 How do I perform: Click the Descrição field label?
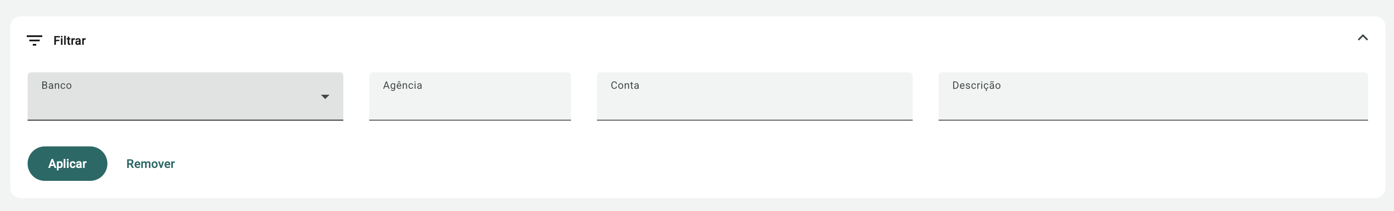(976, 85)
